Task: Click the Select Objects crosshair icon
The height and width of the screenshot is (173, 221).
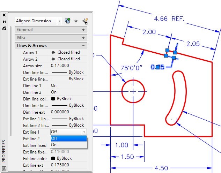Action: point(76,21)
